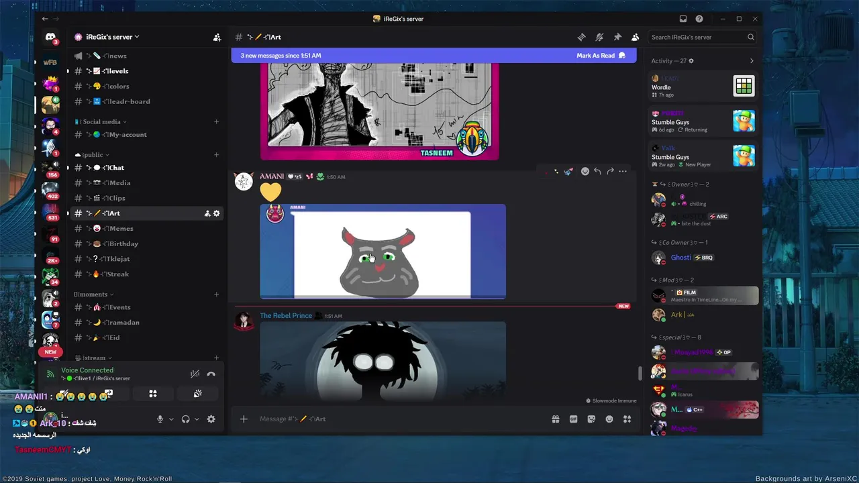The width and height of the screenshot is (859, 483).
Task: Open the Threads icon in channel header
Action: [x=582, y=38]
